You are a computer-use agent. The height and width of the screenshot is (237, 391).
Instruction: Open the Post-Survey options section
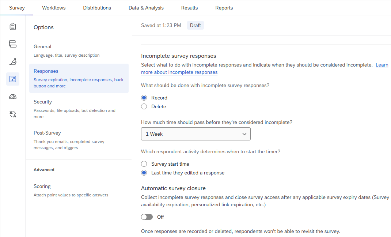pyautogui.click(x=79, y=140)
